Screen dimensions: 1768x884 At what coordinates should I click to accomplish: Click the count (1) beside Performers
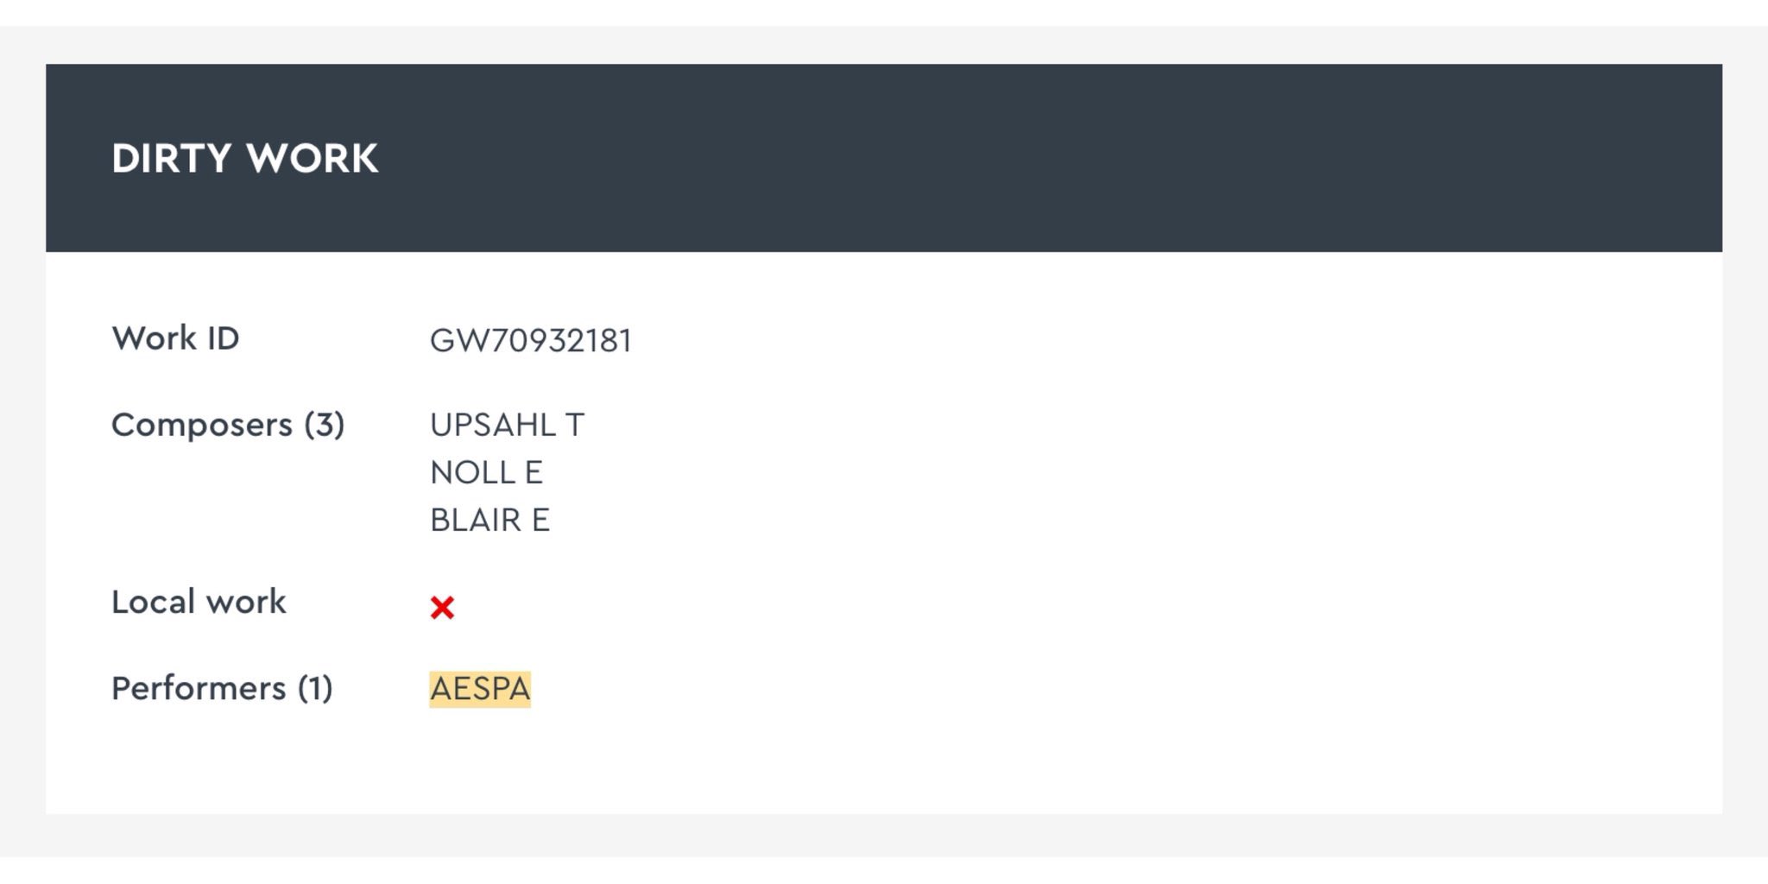[x=315, y=689]
